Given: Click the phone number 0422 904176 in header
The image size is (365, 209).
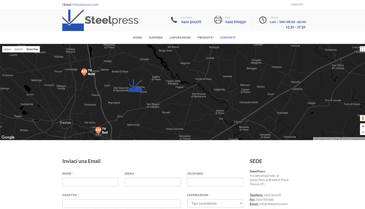Looking at the screenshot, I should coord(191,22).
